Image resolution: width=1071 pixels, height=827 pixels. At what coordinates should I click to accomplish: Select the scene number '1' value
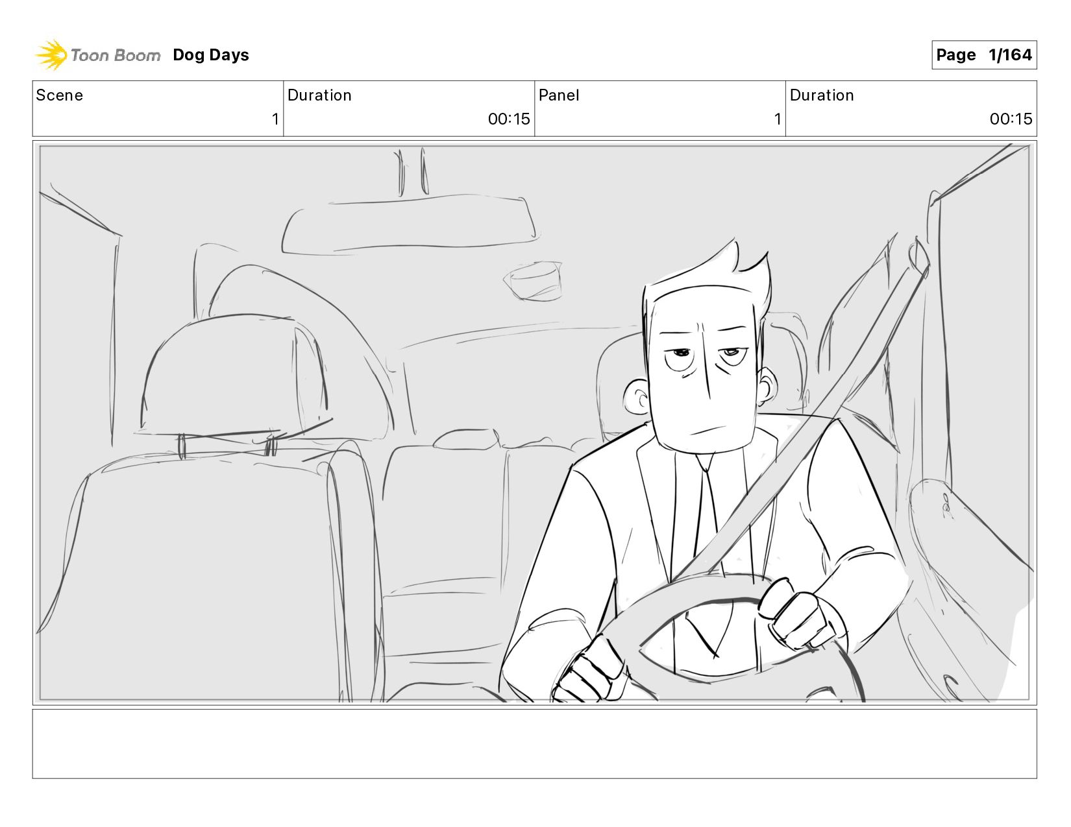point(275,119)
